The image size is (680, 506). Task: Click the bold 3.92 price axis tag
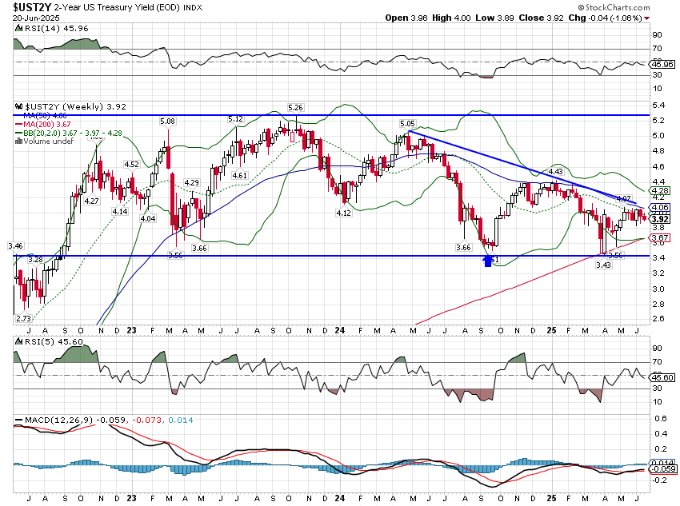pos(660,219)
